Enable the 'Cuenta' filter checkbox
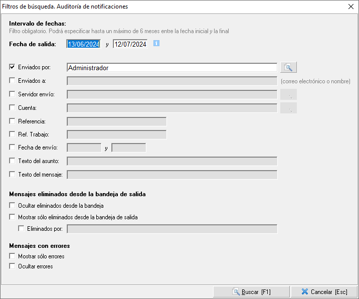 (13, 108)
